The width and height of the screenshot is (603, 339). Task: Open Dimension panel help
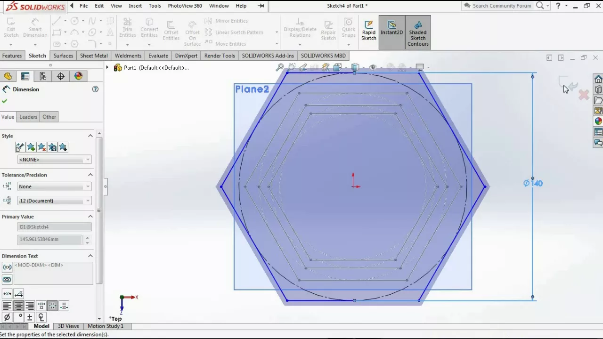coord(95,89)
